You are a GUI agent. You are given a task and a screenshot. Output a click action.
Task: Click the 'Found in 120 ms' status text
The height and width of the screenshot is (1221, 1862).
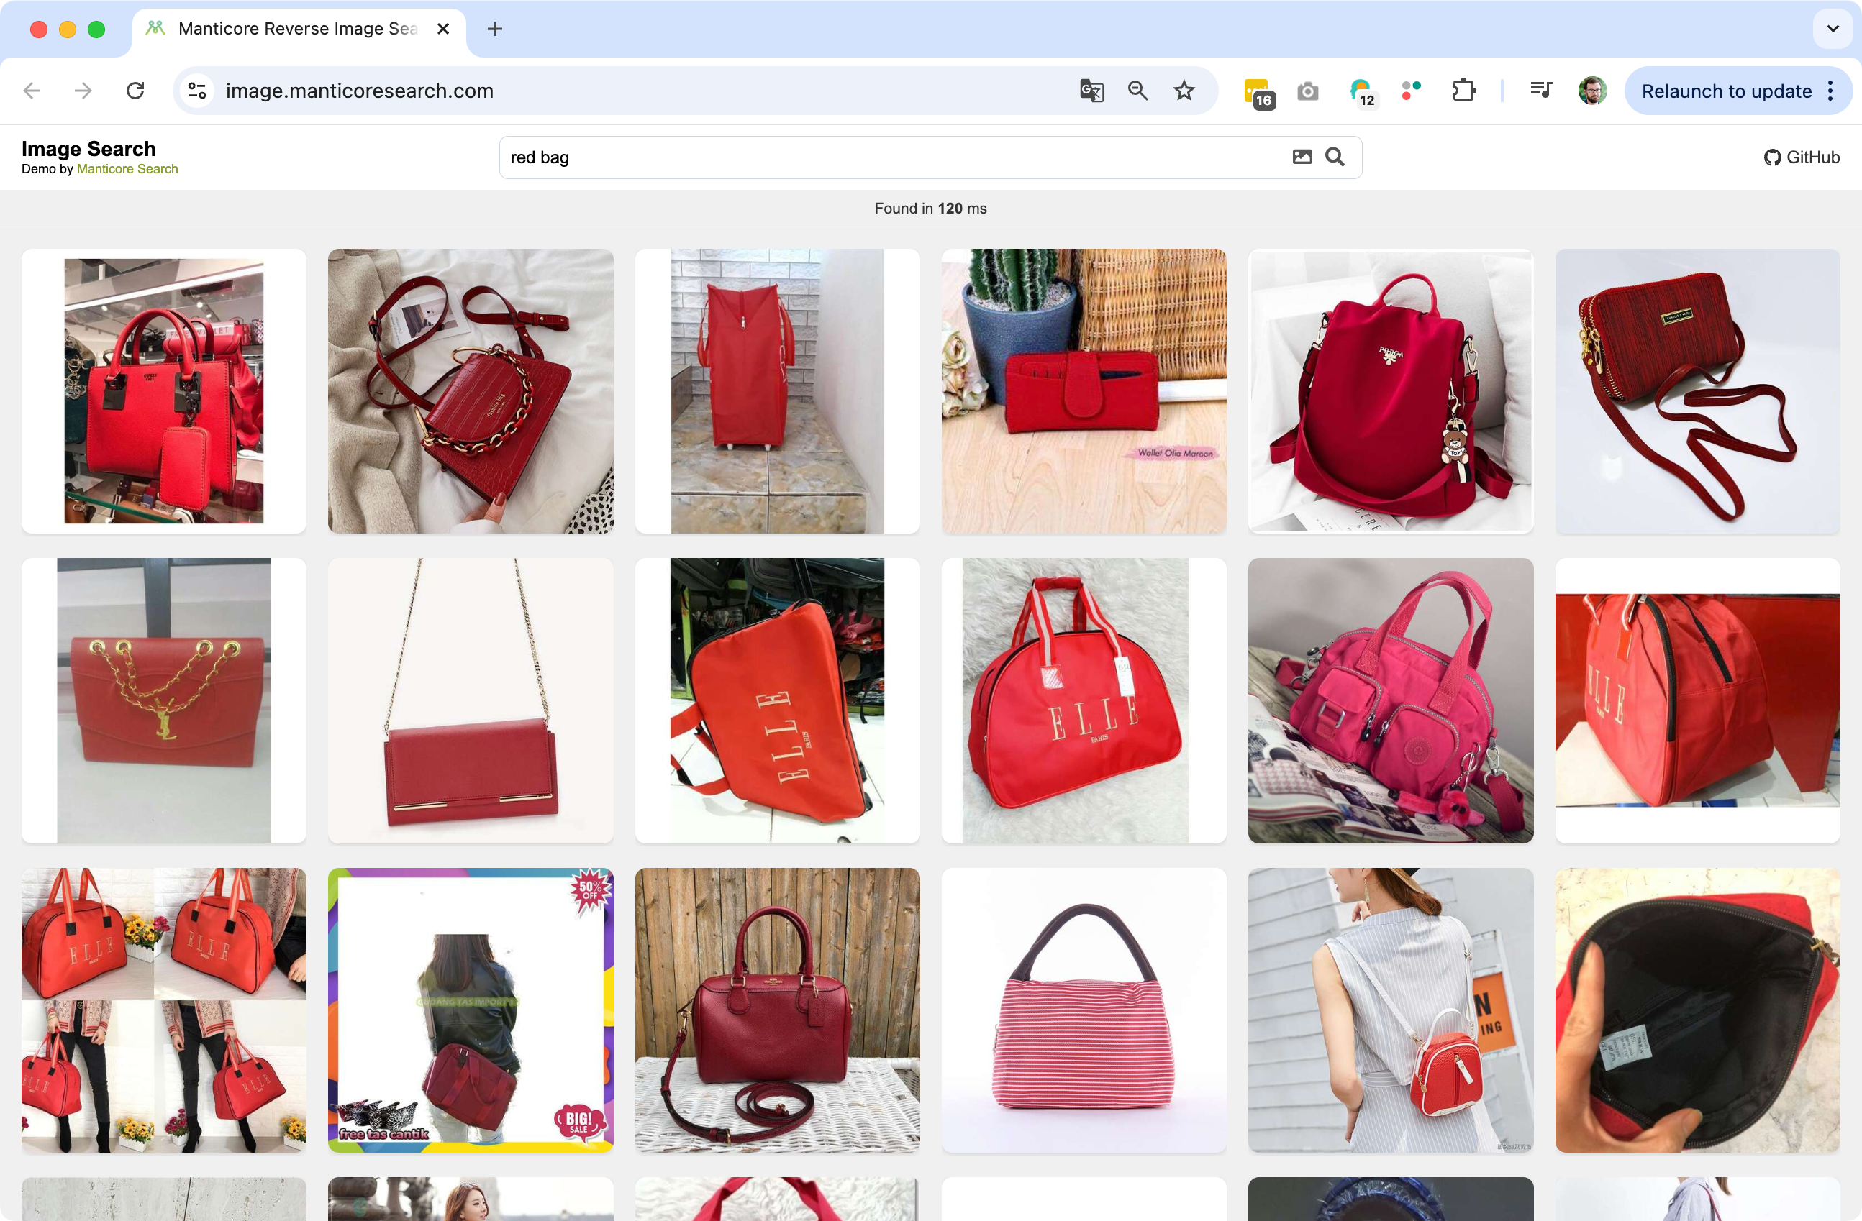[930, 209]
